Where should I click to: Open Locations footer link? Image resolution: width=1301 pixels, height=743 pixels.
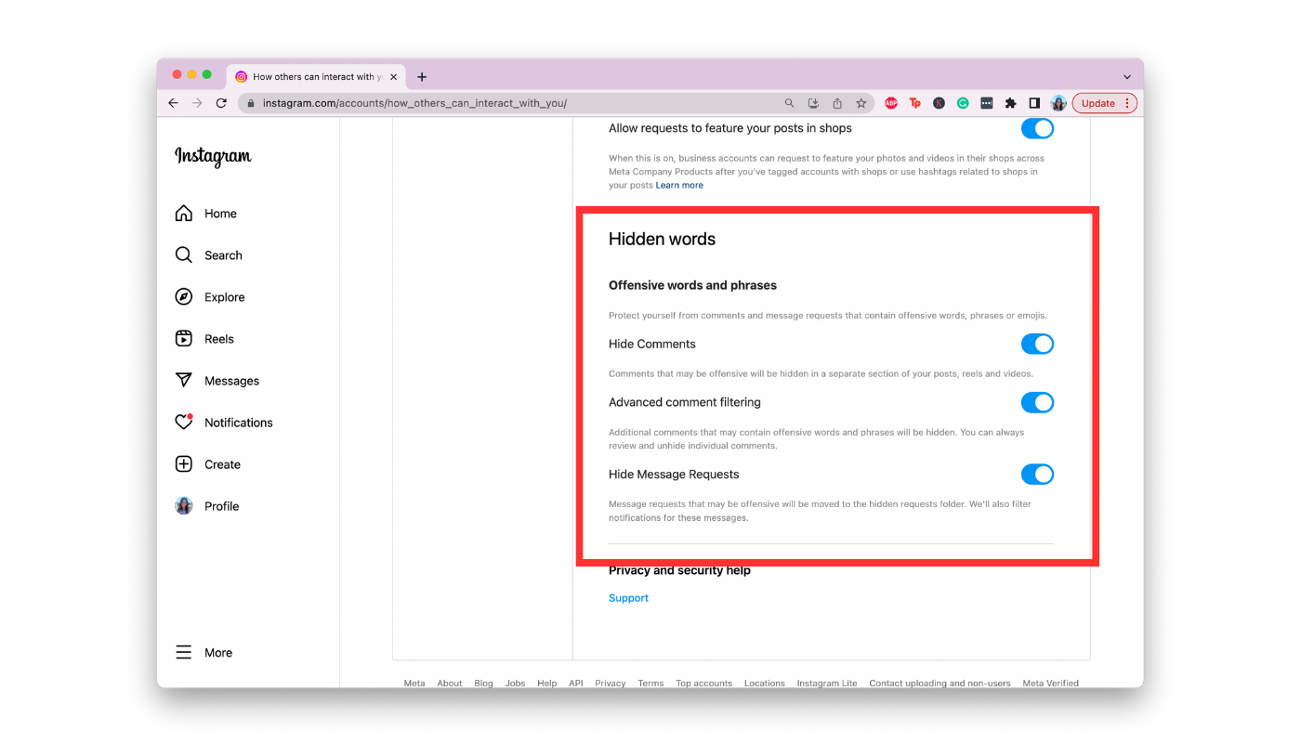point(765,683)
